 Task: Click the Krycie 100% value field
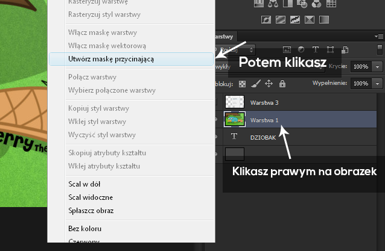coord(361,67)
